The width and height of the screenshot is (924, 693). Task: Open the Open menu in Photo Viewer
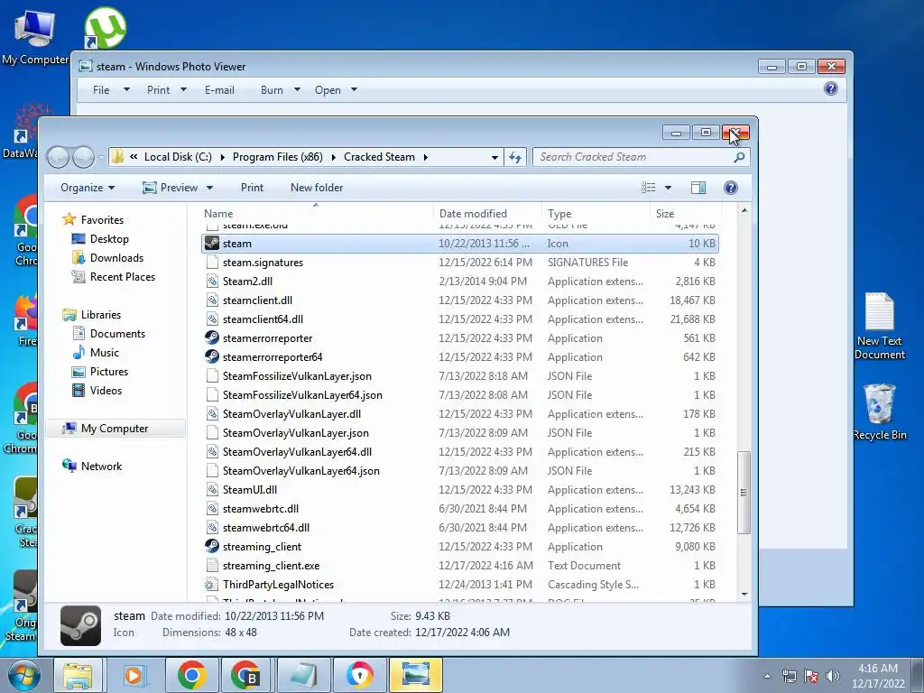coord(336,90)
